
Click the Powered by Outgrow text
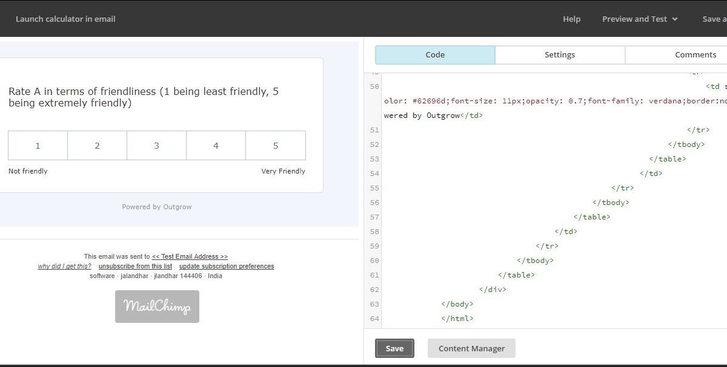click(x=157, y=207)
